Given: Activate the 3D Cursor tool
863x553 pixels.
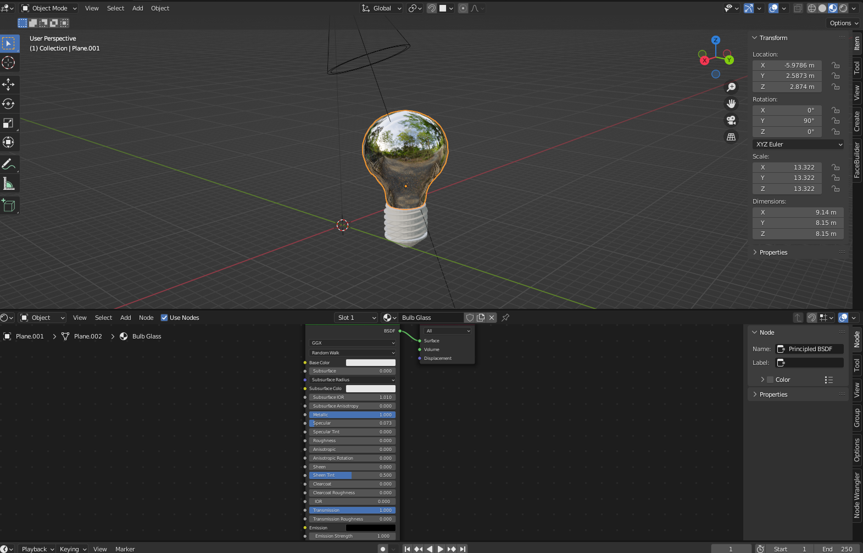Looking at the screenshot, I should (9, 63).
